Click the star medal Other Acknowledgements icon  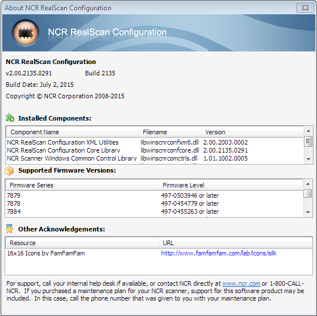9,229
